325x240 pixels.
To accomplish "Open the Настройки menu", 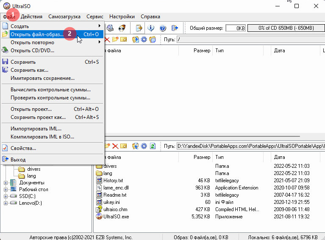I will point(122,17).
